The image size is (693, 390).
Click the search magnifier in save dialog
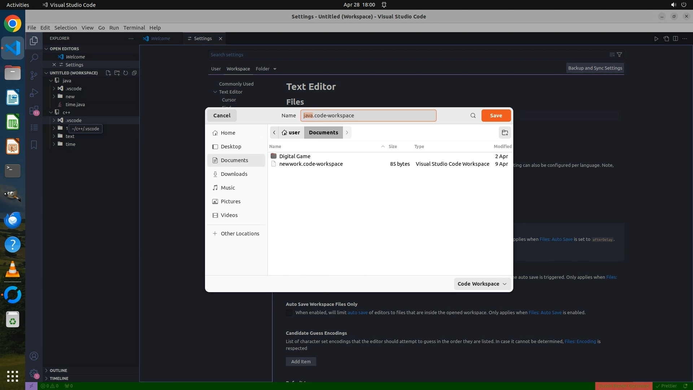click(x=473, y=116)
